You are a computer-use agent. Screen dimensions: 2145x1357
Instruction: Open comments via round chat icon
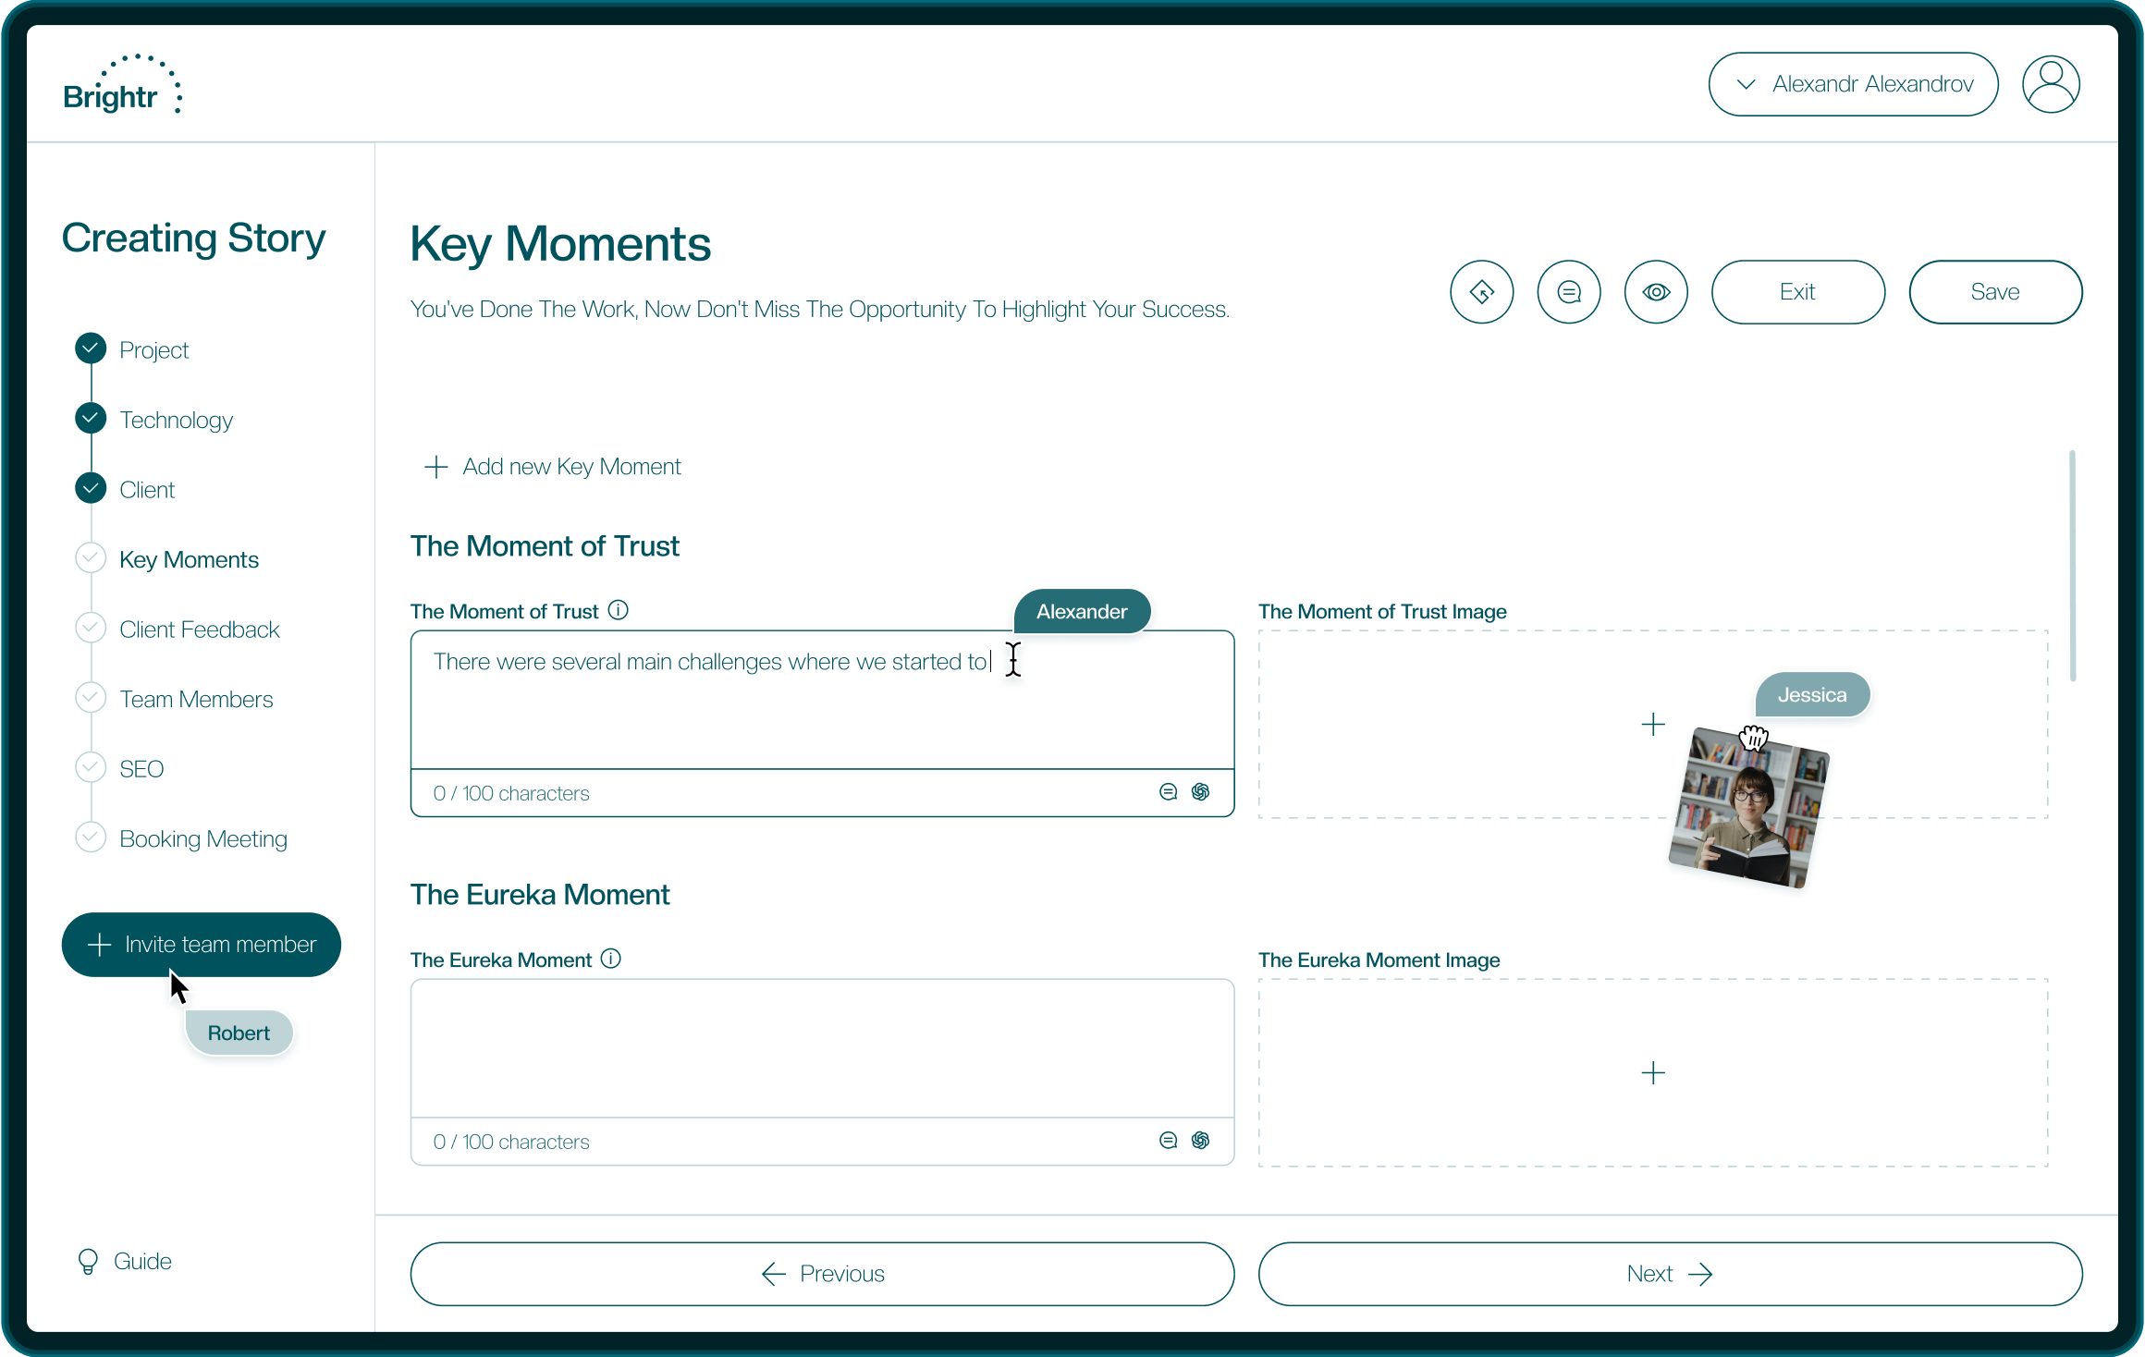1568,292
